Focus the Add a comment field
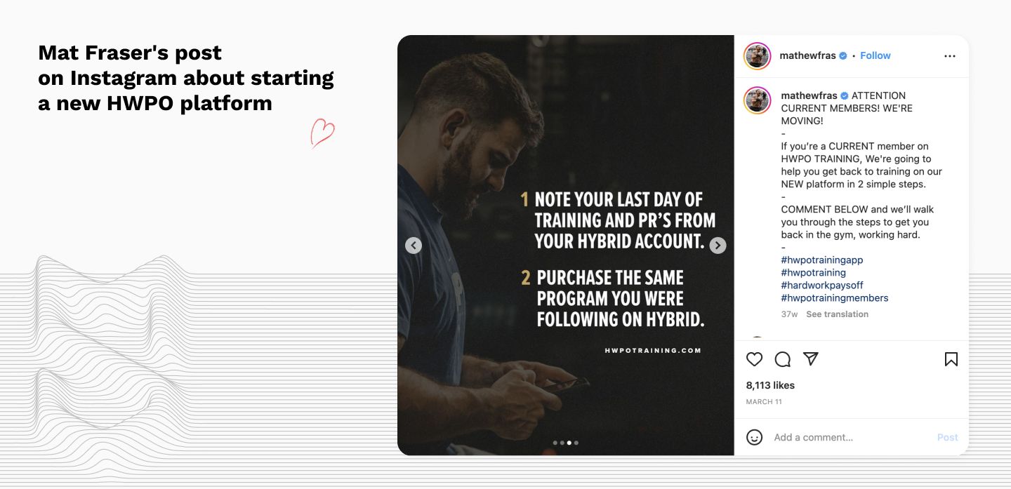 point(850,437)
